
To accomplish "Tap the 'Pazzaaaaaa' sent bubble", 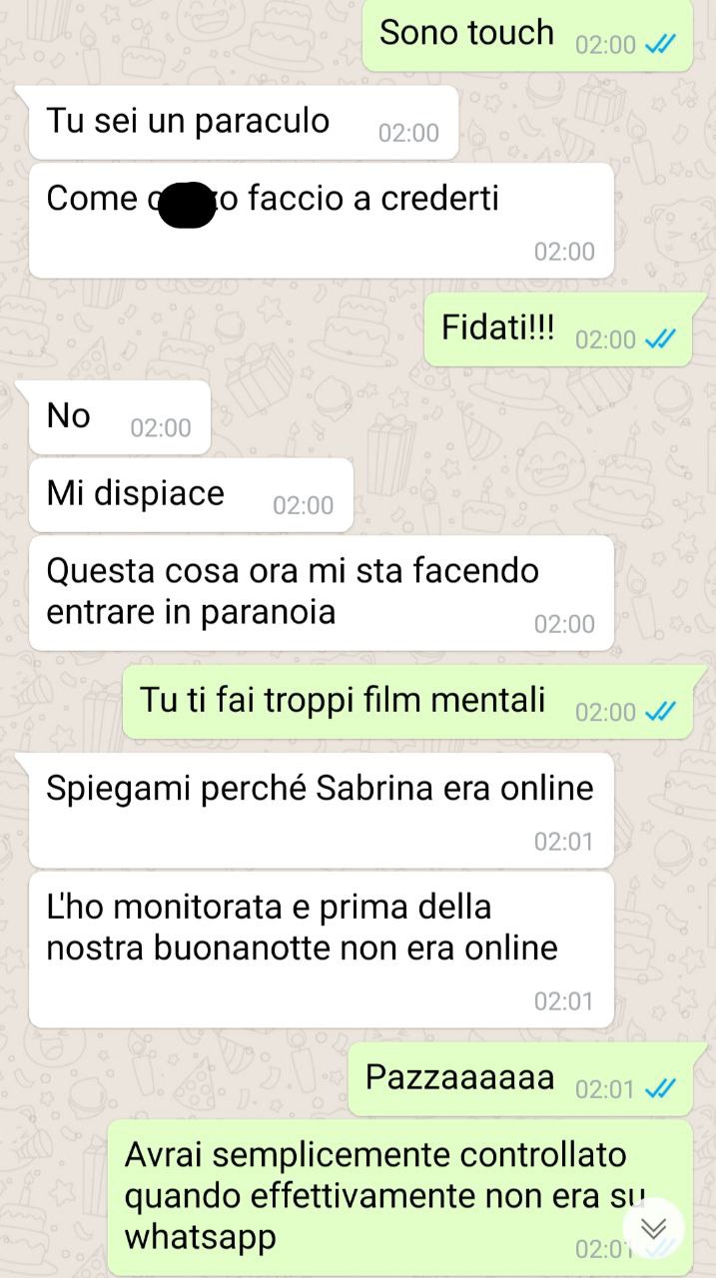I will coord(520,1079).
